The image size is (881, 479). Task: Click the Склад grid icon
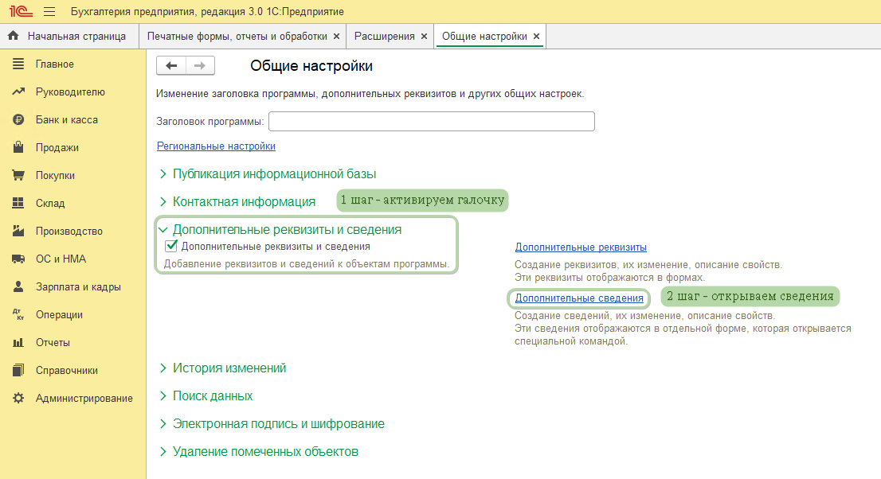[18, 203]
